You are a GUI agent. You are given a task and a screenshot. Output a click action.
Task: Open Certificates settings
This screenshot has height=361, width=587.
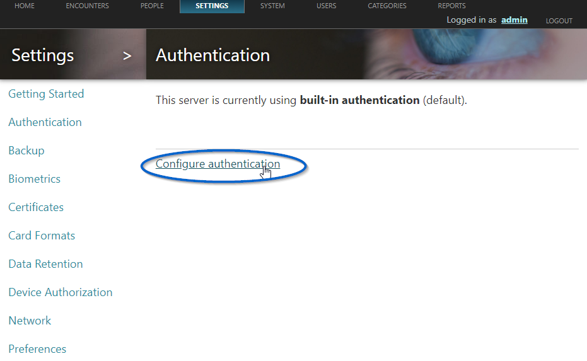click(36, 207)
